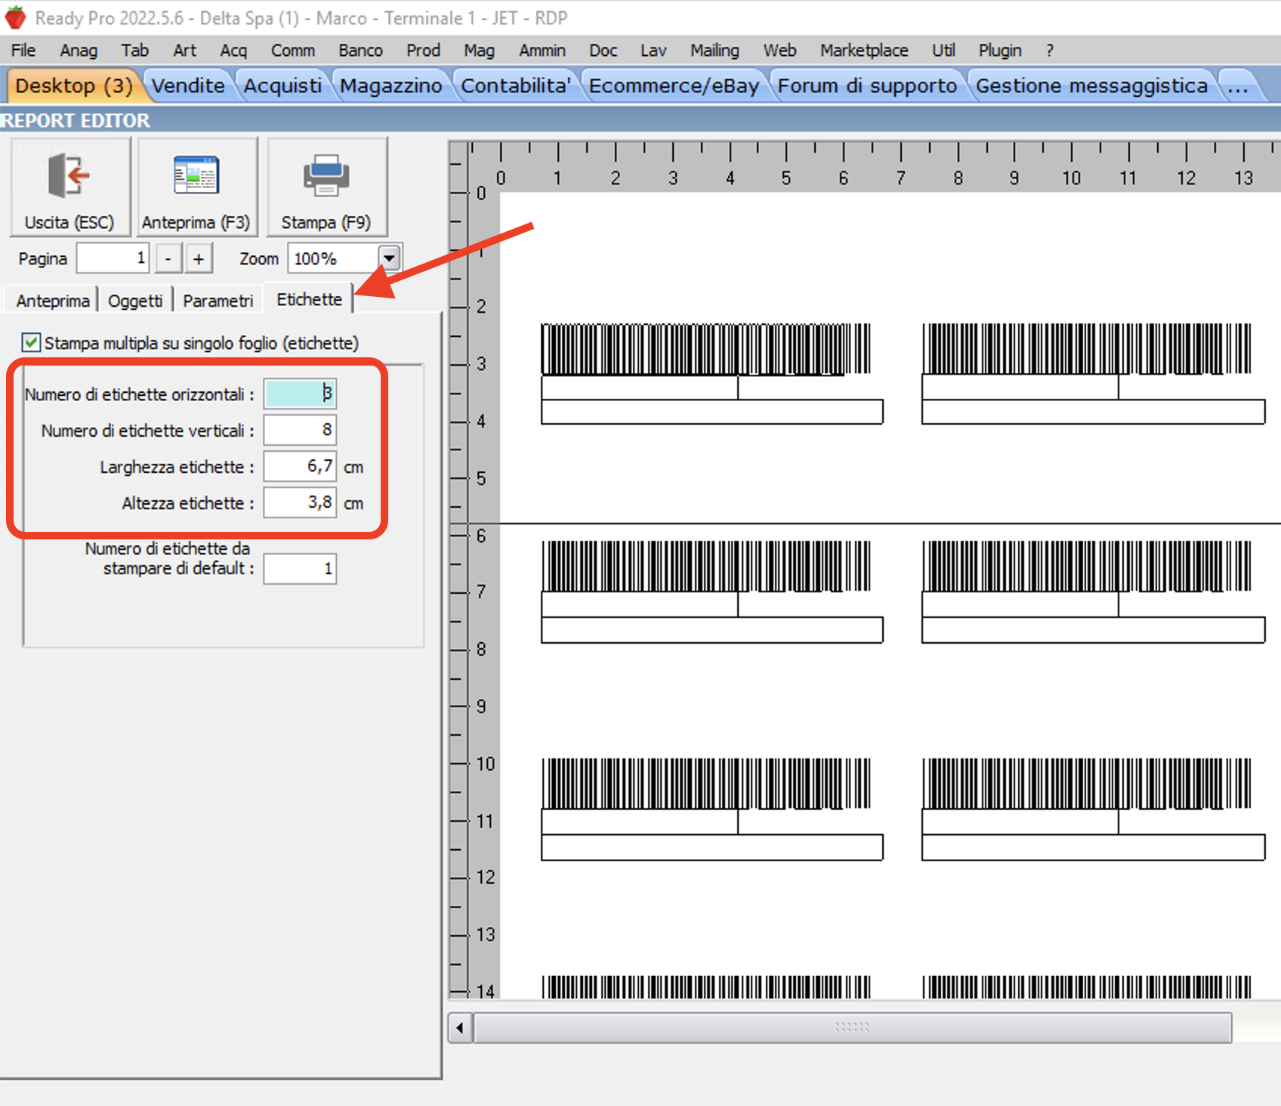Open the Art menu
This screenshot has height=1106, width=1281.
coord(184,51)
